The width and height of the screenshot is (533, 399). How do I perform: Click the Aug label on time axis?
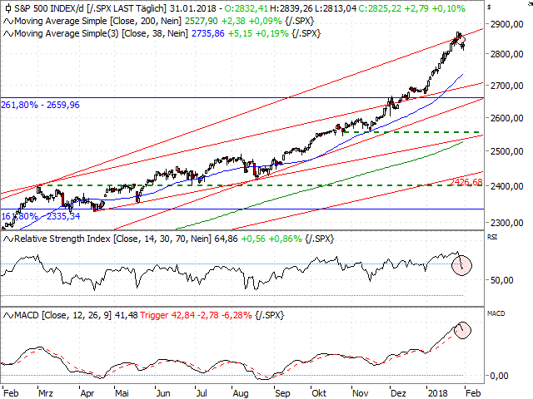click(x=241, y=393)
